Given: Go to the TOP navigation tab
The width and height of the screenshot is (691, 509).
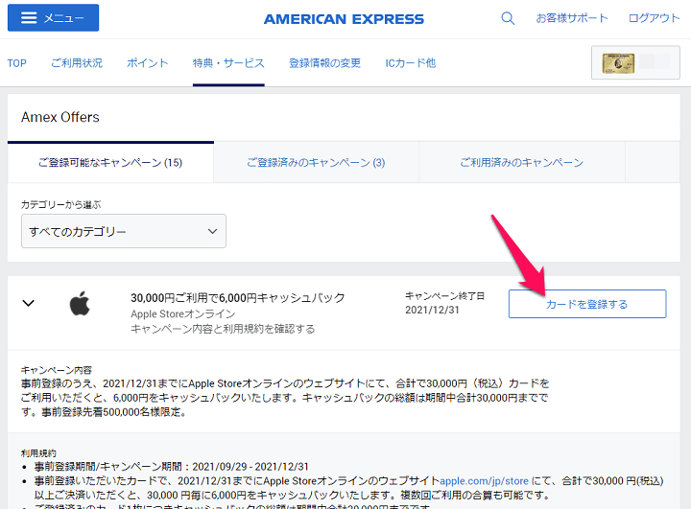Looking at the screenshot, I should click(x=16, y=63).
